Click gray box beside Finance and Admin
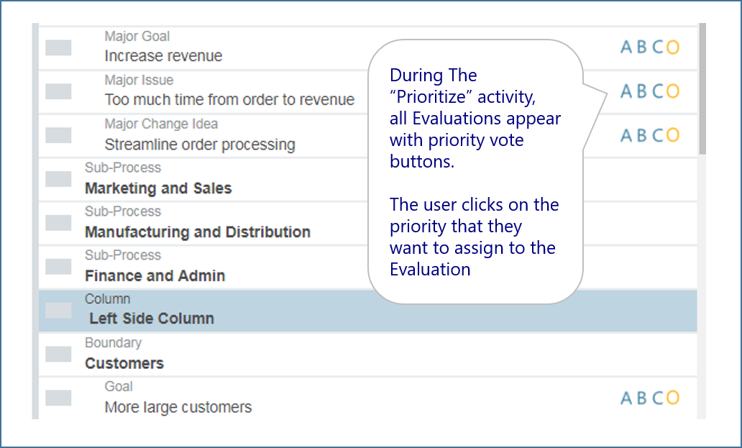The image size is (742, 448). click(x=58, y=266)
